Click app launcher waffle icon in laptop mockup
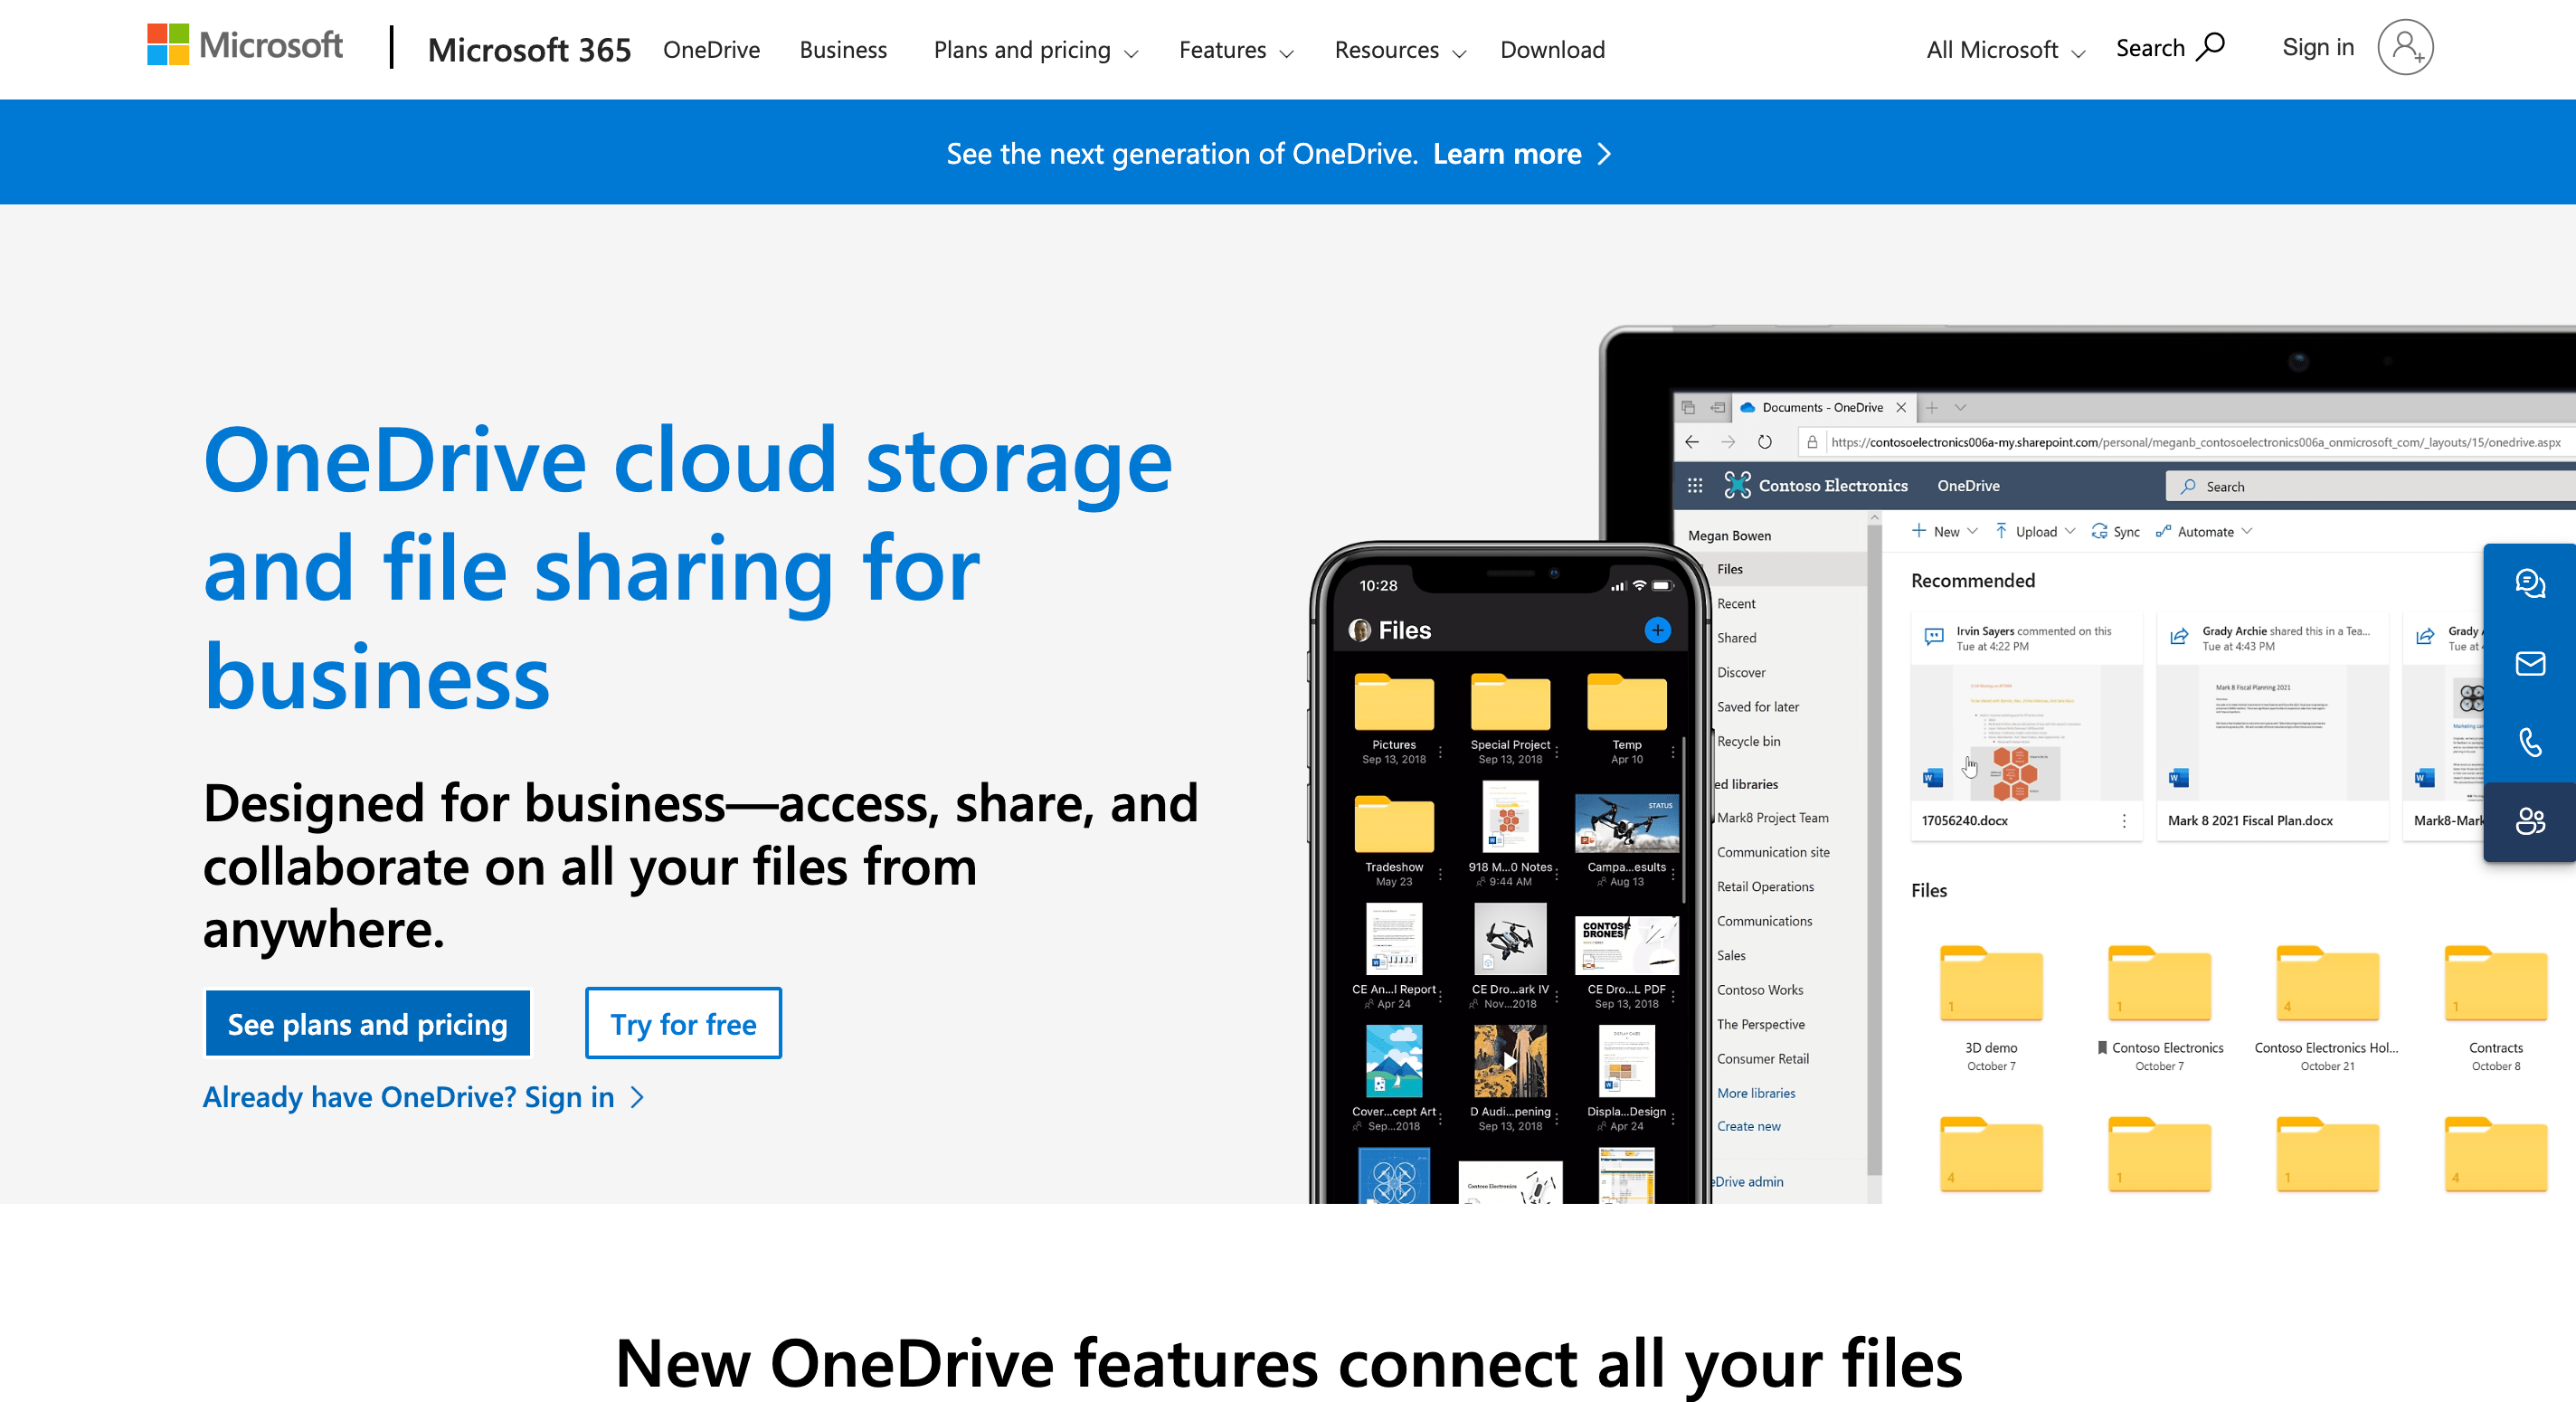Screen dimensions: 2576x1402 coord(1695,485)
